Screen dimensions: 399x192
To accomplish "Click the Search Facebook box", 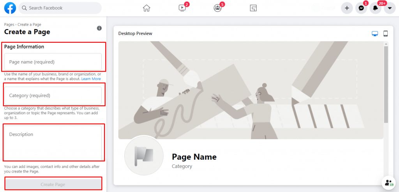I will point(60,8).
